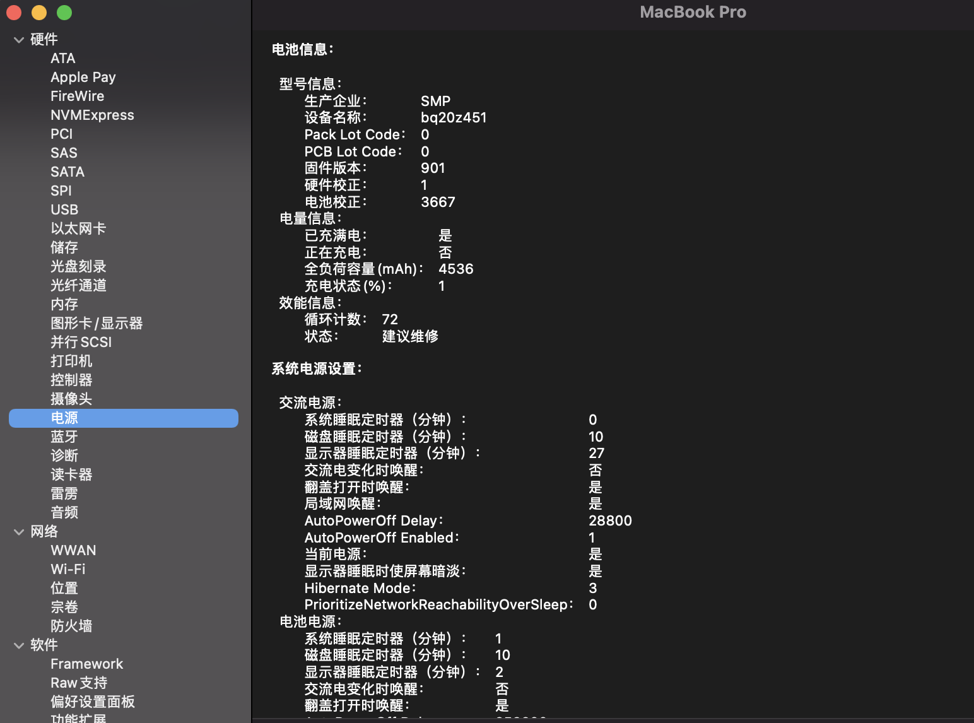Click the 建议维修 battery status value
This screenshot has width=974, height=723.
point(410,336)
